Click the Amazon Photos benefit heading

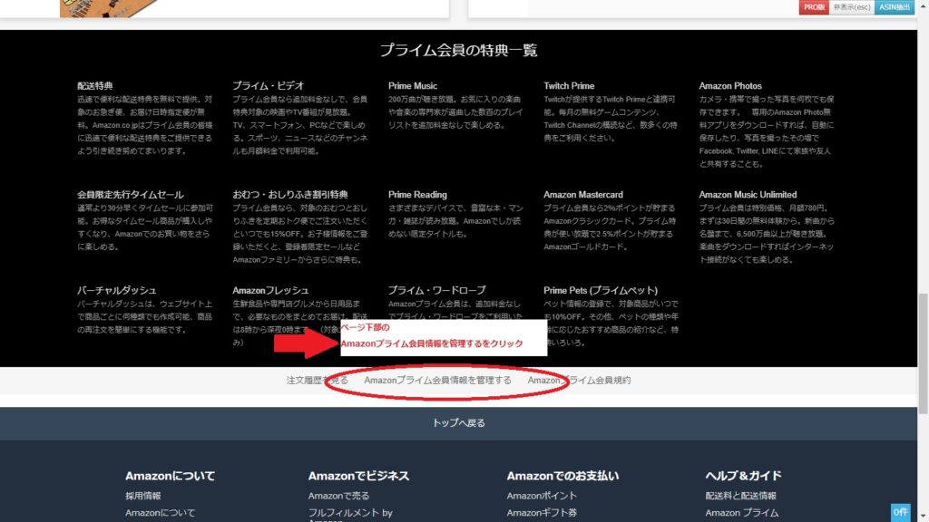730,86
